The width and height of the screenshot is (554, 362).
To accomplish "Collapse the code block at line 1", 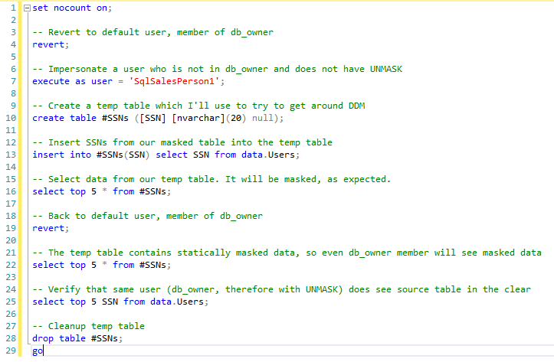I will (28, 8).
